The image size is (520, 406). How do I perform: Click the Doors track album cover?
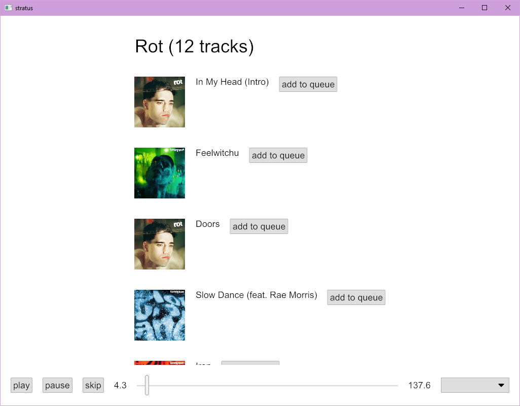click(160, 244)
